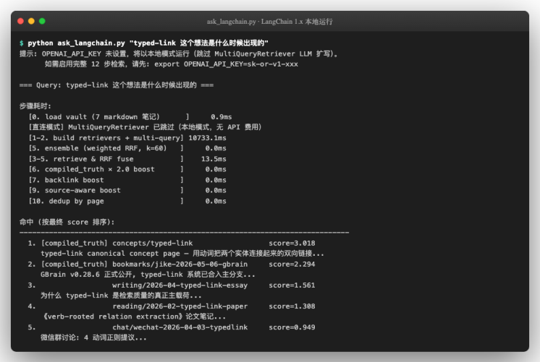540x362 pixels.
Task: Maximize the window with green button
Action: [42, 21]
